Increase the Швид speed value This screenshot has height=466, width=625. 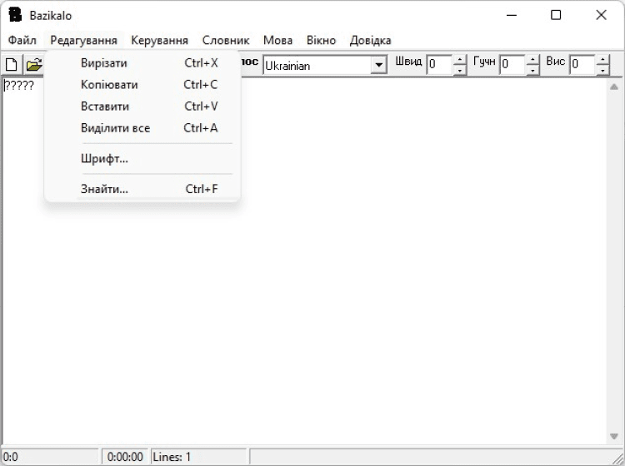point(460,60)
